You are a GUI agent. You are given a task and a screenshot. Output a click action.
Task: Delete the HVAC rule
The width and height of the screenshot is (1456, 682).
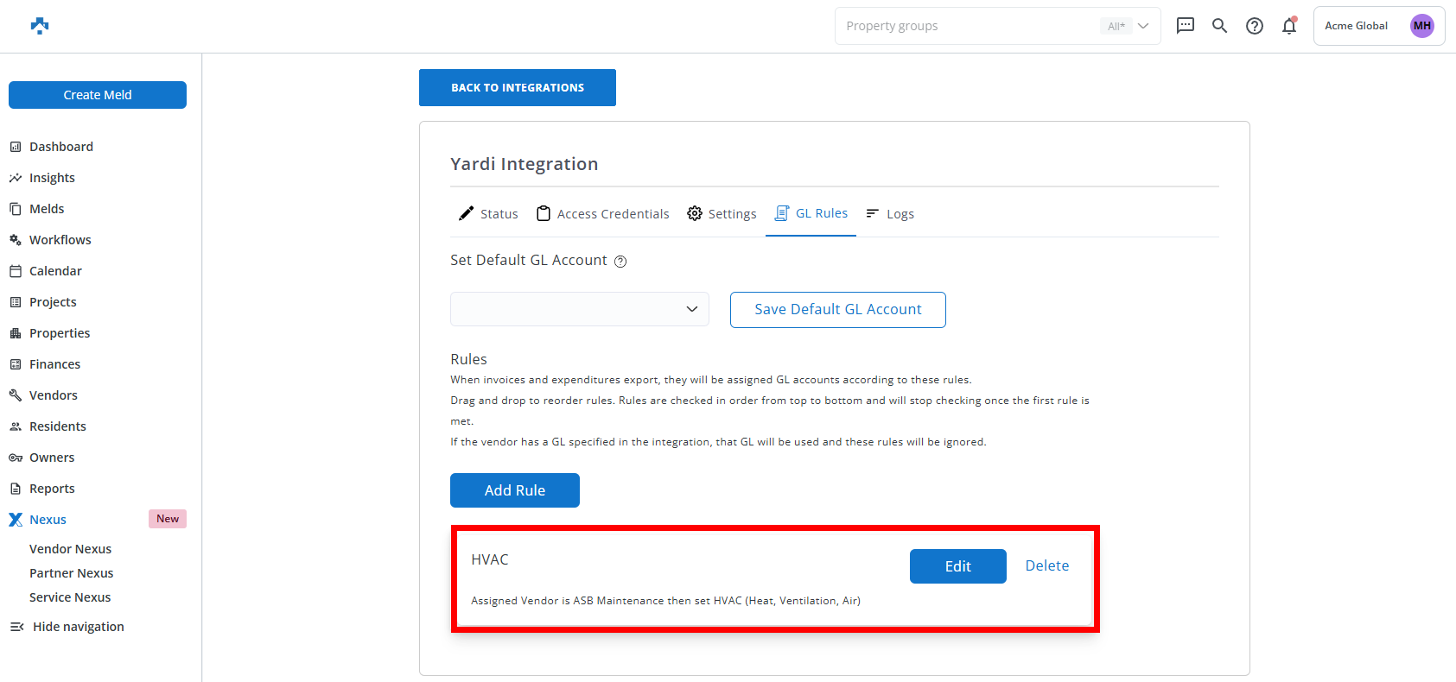click(x=1046, y=565)
